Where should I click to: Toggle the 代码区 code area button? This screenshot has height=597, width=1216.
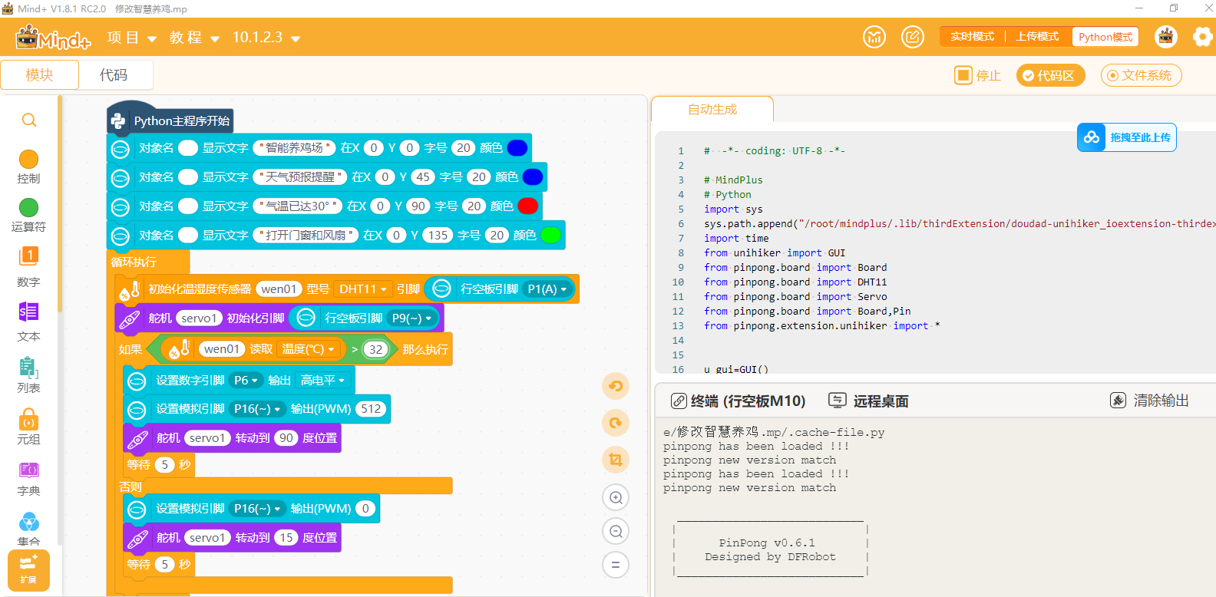click(1050, 75)
